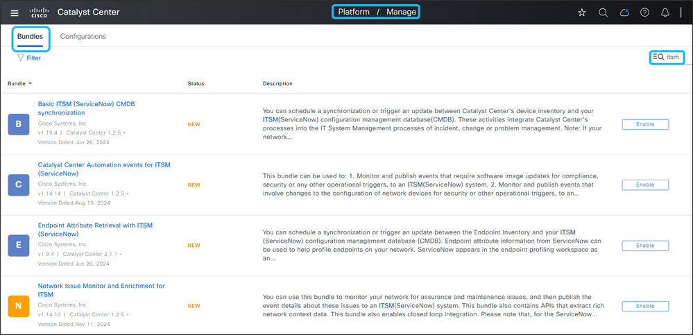This screenshot has height=335, width=693.
Task: Enable Network Issue Monitor bundle
Action: click(x=645, y=306)
